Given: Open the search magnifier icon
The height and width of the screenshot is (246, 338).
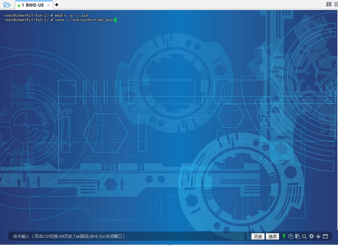Looking at the screenshot, I should pyautogui.click(x=304, y=236).
